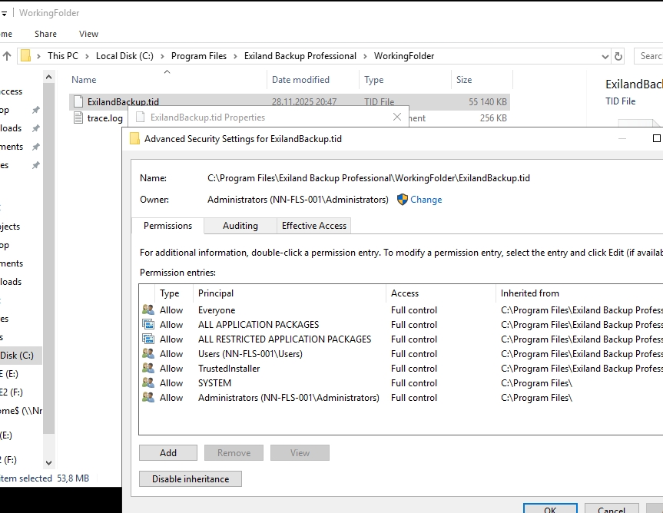
Task: Click the Change owner link
Action: point(426,200)
